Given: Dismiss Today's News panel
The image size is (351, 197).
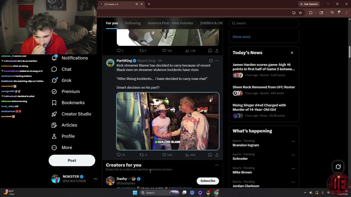Looking at the screenshot, I should 292,53.
